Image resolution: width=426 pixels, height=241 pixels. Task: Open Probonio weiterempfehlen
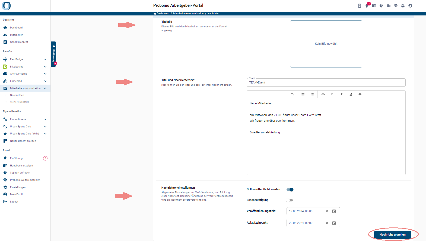[25, 180]
